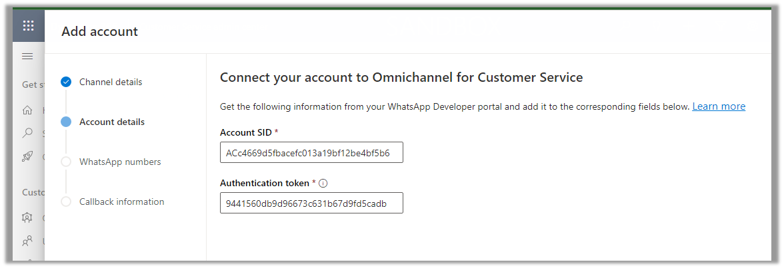Click the rocket icon in sidebar
Screen dimensions: 784x268
pos(27,156)
